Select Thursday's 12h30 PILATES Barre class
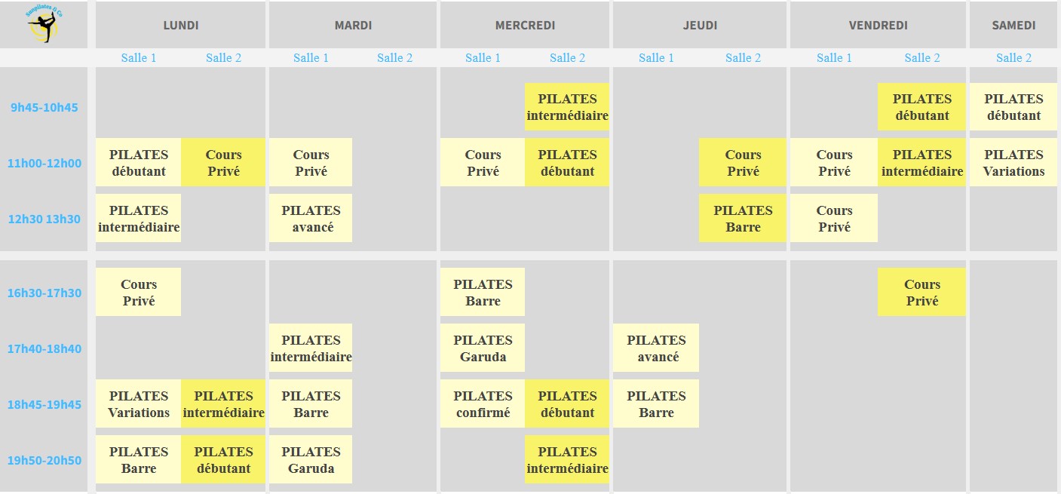The image size is (1061, 494). pyautogui.click(x=743, y=219)
